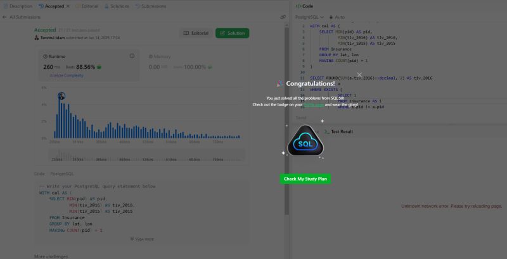Expand code with View more
Viewport: 507px width, 259px height.
[x=142, y=239]
